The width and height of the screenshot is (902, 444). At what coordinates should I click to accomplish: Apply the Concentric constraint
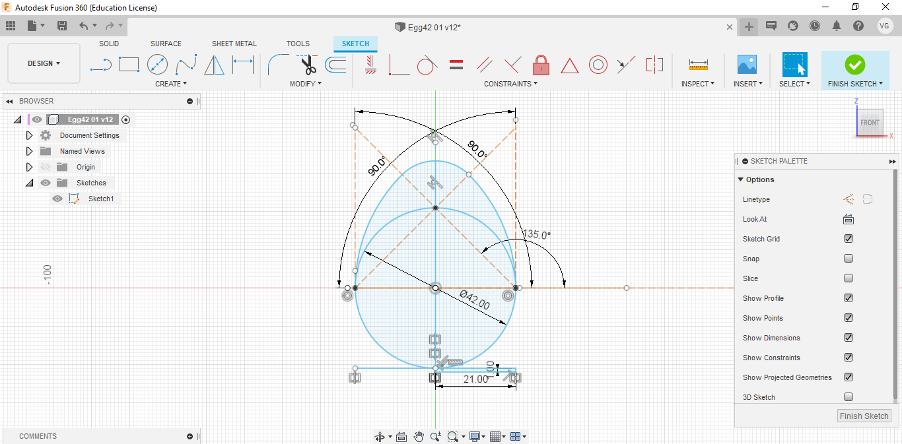pos(598,65)
